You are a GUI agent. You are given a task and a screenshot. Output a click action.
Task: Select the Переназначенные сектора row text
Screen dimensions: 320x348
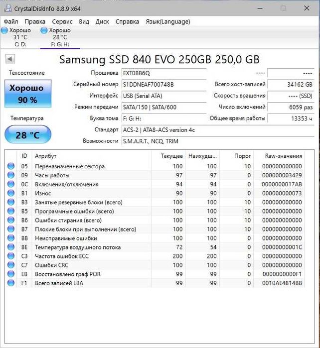click(70, 166)
